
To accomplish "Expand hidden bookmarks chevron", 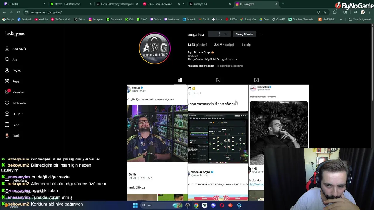I will point(341,20).
